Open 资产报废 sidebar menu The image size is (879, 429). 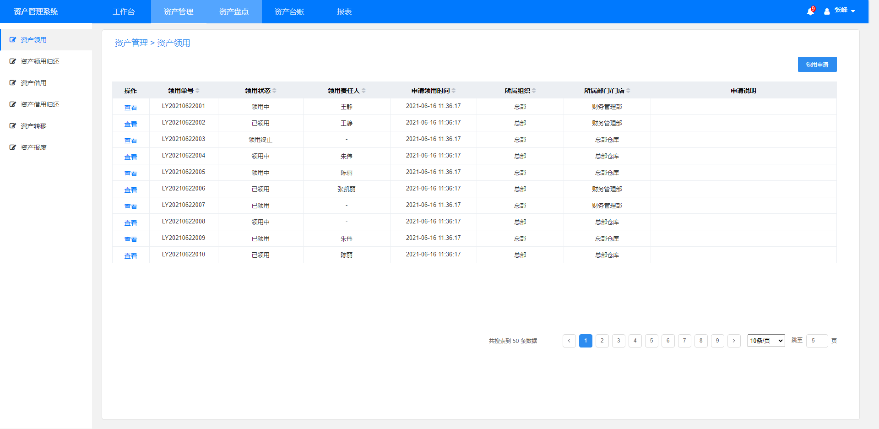coord(46,147)
